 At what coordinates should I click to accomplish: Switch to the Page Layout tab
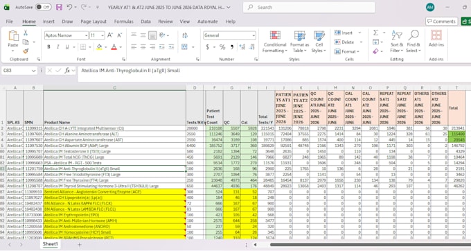pos(94,21)
